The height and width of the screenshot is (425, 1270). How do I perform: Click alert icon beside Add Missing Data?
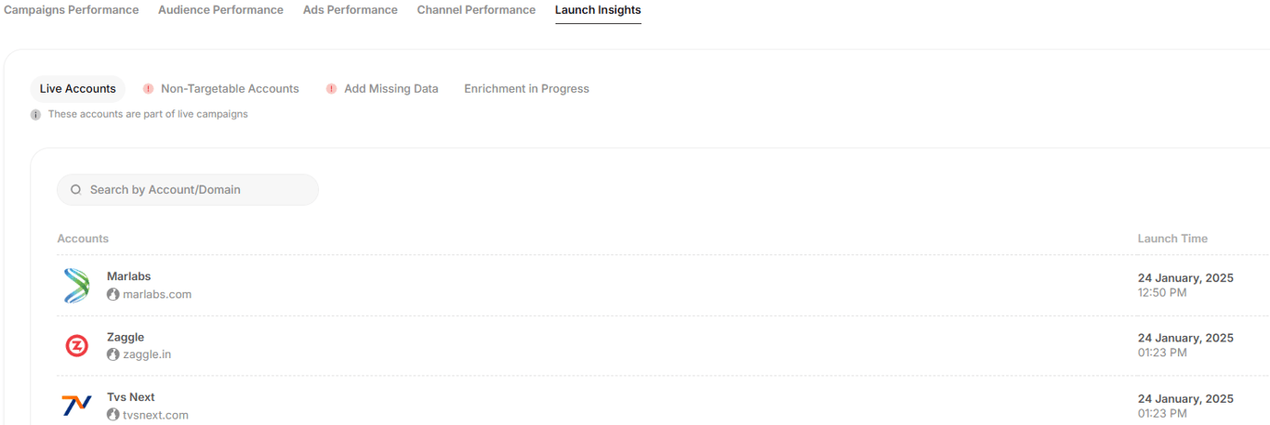pos(331,89)
